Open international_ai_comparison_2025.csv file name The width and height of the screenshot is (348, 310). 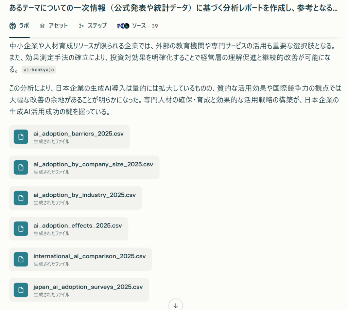point(89,256)
